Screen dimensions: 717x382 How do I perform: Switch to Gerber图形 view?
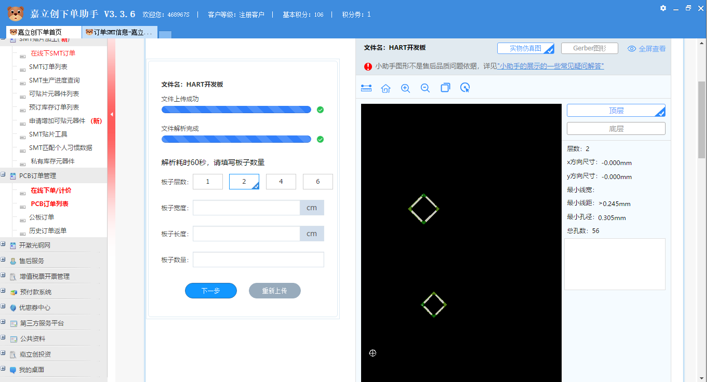coord(590,48)
